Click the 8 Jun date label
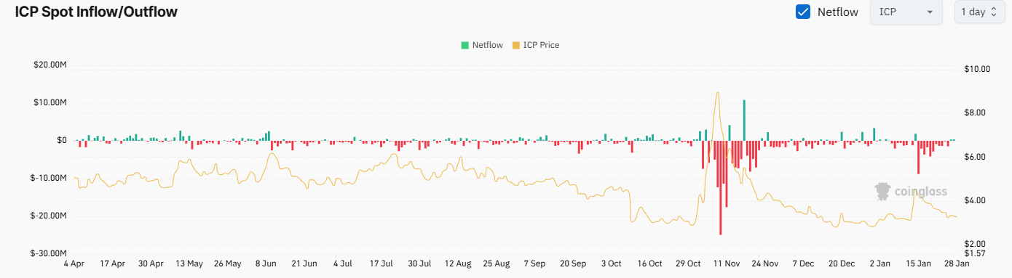 (266, 263)
